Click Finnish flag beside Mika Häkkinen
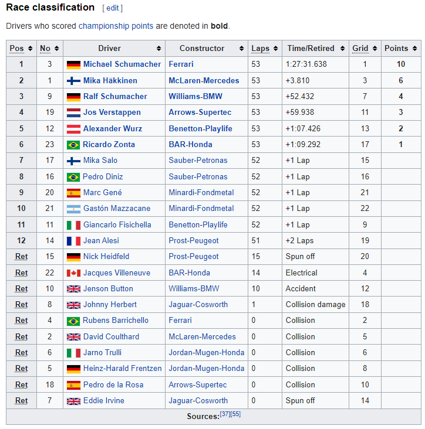 (74, 81)
